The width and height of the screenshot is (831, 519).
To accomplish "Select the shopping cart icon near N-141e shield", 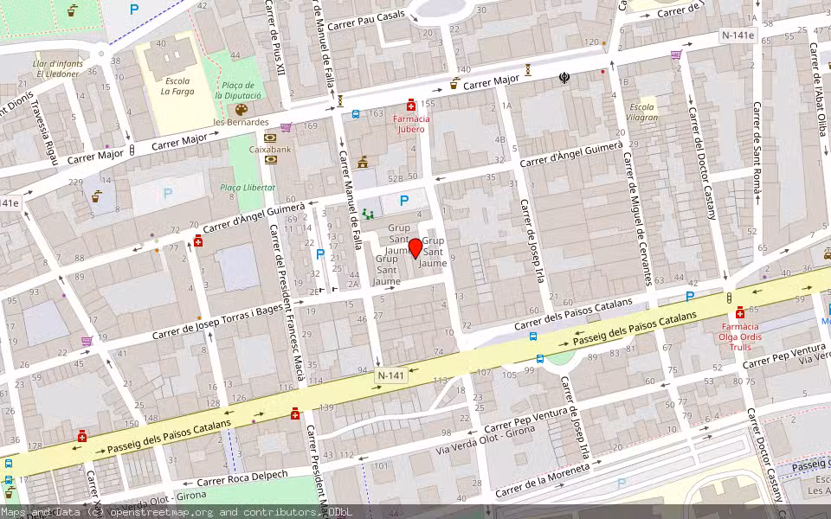I will [x=676, y=54].
